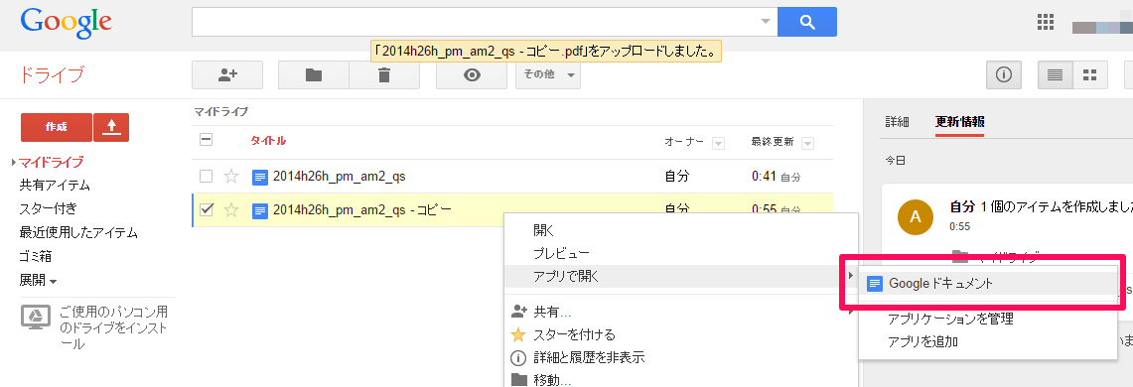Uncheck the 2014h26h_pm_am2_qs - コピー checkbox

coord(206,210)
